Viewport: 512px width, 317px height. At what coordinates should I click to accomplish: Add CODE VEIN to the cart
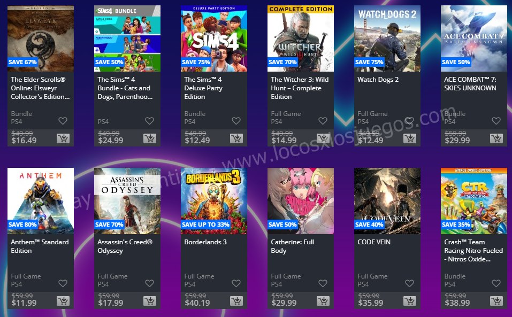409,301
